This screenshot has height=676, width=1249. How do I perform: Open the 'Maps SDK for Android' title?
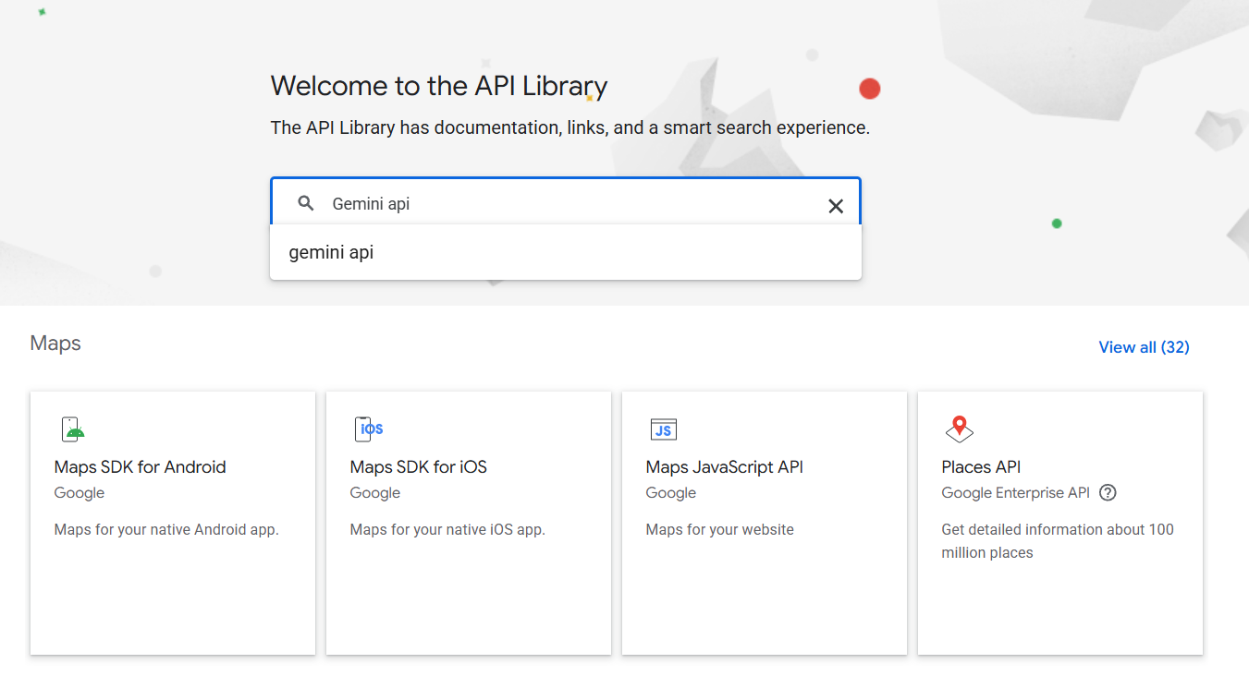(141, 467)
